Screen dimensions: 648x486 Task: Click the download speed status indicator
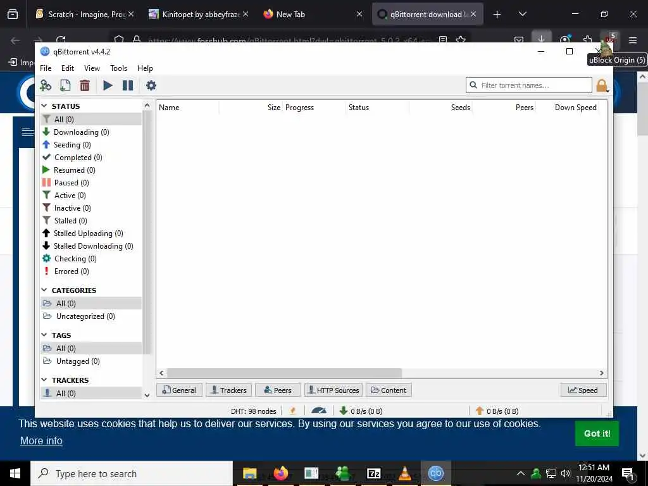click(x=361, y=411)
